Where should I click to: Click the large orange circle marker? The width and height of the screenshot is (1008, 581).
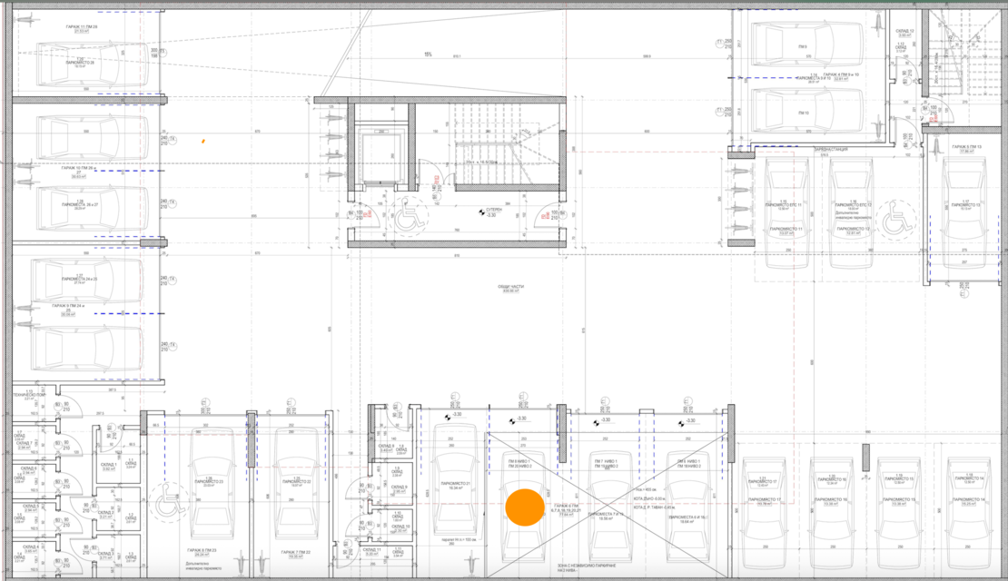click(524, 507)
